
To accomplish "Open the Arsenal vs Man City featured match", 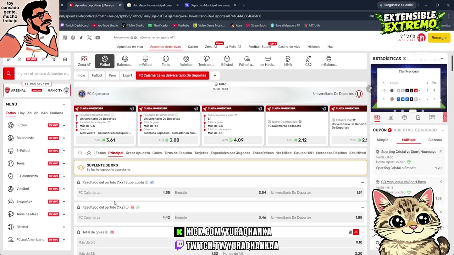I will point(37,90).
